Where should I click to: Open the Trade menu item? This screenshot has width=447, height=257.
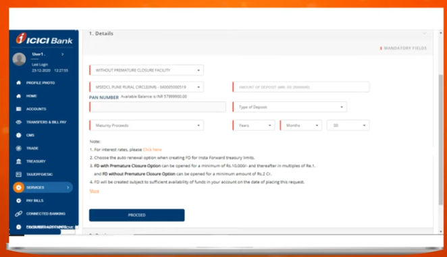point(32,148)
